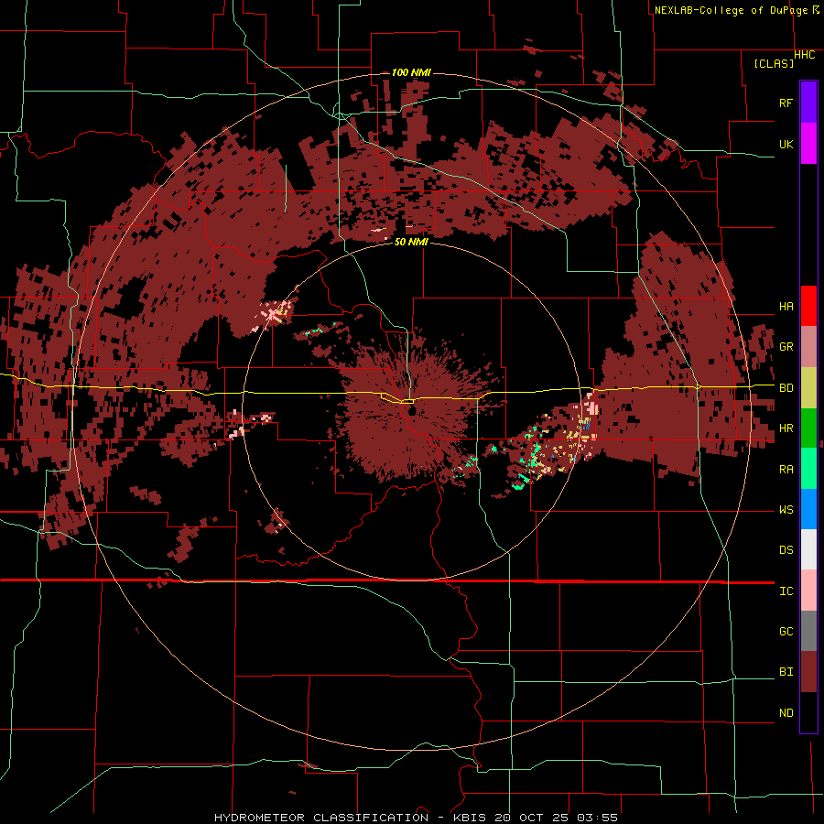824x824 pixels.
Task: Click the KBIS radar site identifier
Action: [468, 818]
